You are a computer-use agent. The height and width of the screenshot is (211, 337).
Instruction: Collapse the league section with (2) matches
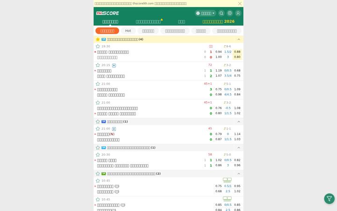tap(239, 173)
